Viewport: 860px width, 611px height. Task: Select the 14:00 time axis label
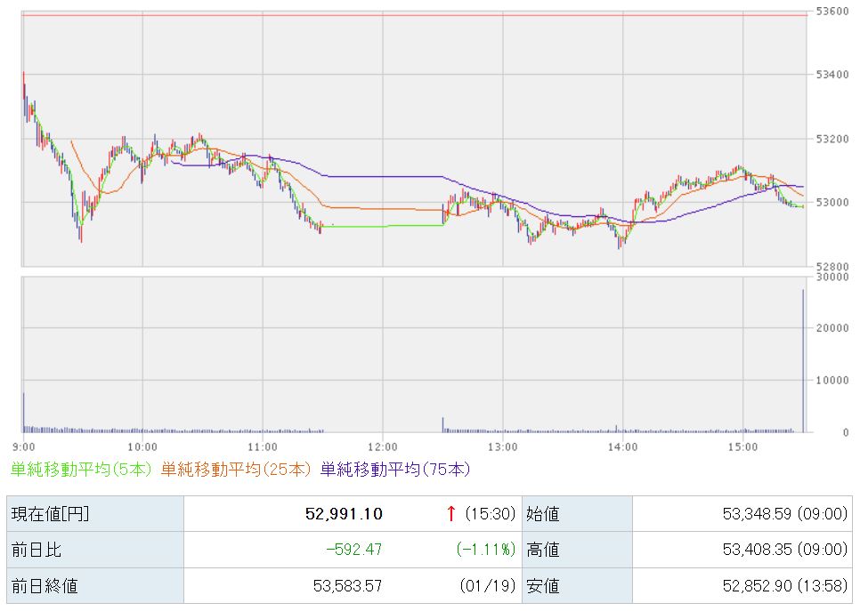pyautogui.click(x=622, y=446)
